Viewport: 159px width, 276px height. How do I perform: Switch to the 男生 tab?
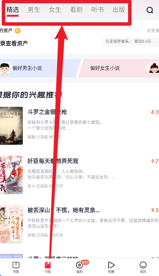tap(34, 10)
